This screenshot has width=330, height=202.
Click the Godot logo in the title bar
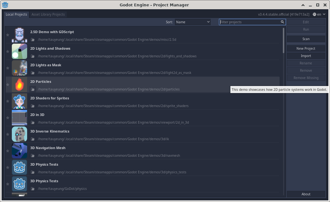point(5,5)
